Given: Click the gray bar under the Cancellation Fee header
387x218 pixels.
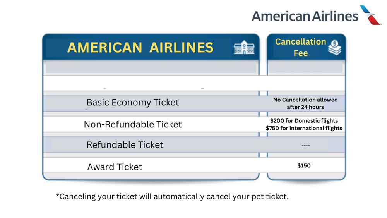Looking at the screenshot, I should click(306, 68).
